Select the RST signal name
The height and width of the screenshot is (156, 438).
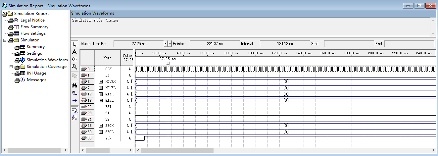coord(108,107)
